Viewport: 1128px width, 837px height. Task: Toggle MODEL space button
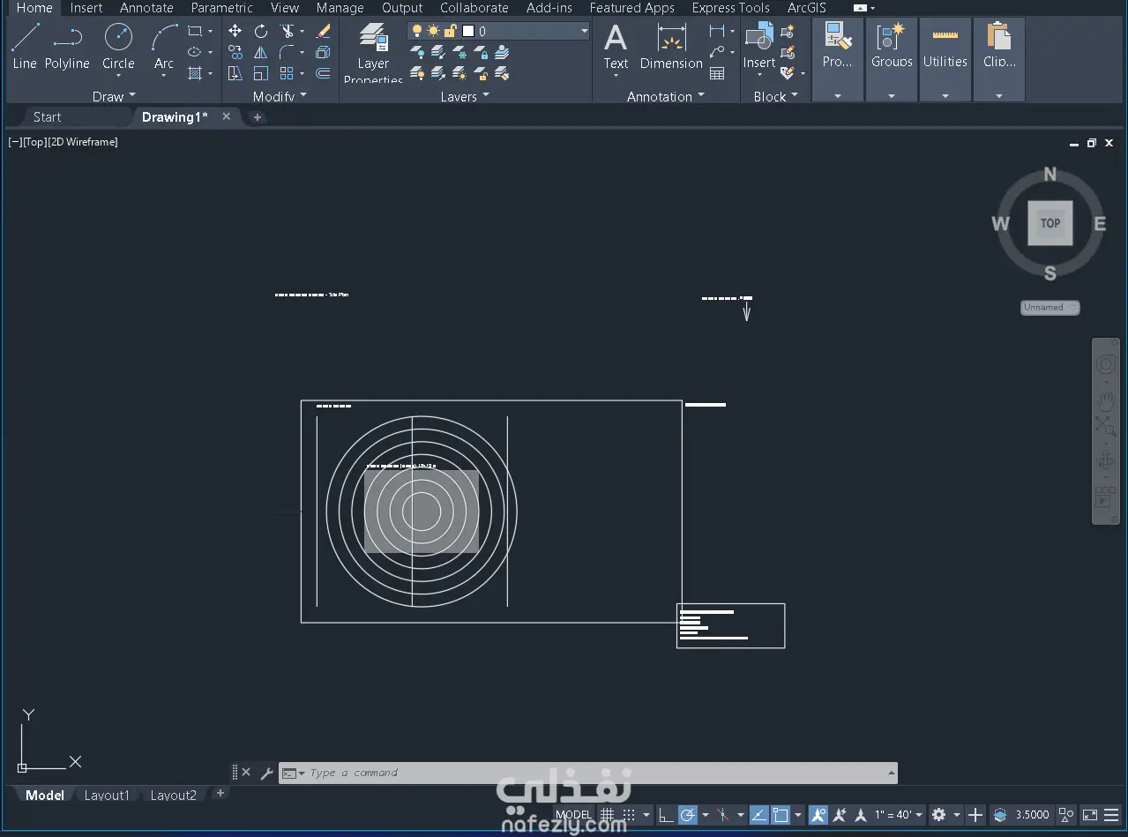coord(573,815)
